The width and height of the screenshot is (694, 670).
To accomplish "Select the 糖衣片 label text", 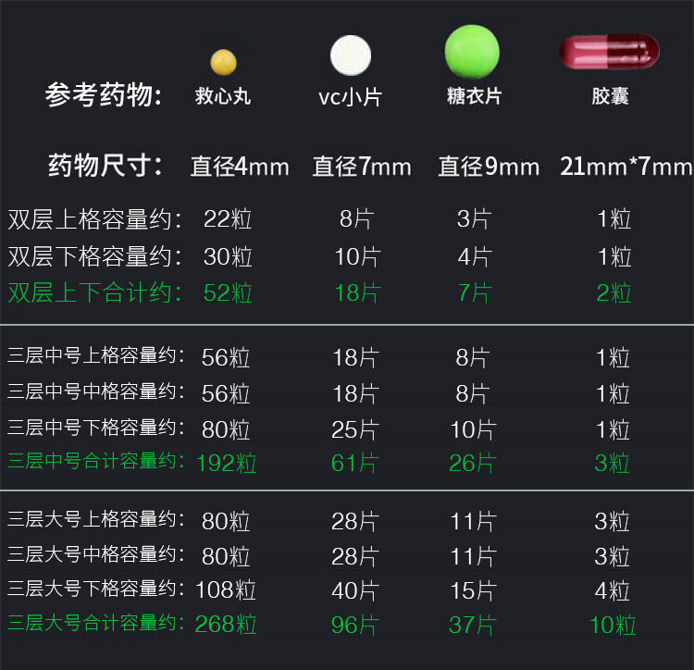I will click(473, 95).
